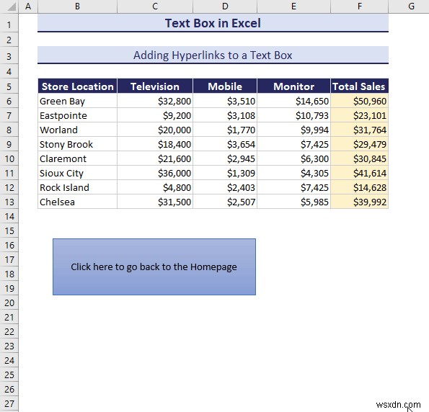Select column C header

coord(155,6)
